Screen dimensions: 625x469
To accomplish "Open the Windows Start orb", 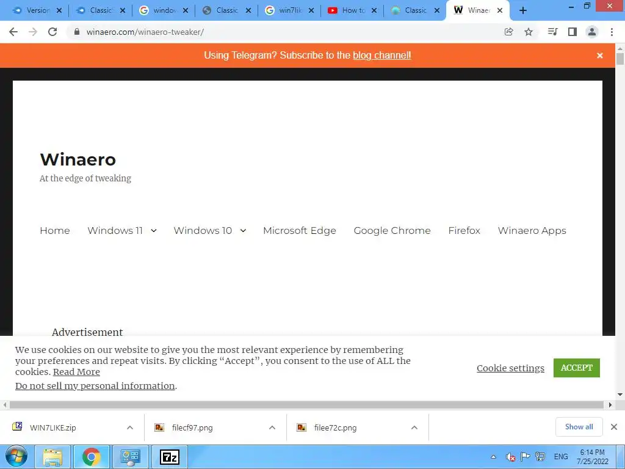I will 16,457.
